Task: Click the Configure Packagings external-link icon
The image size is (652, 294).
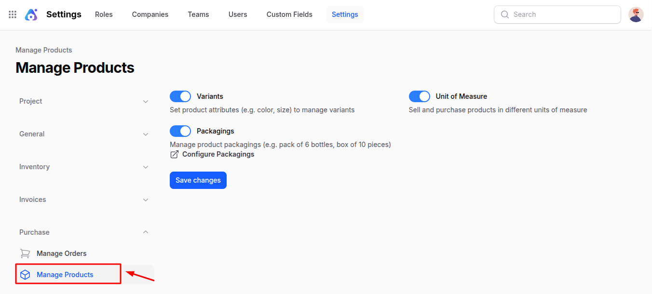Action: [174, 154]
